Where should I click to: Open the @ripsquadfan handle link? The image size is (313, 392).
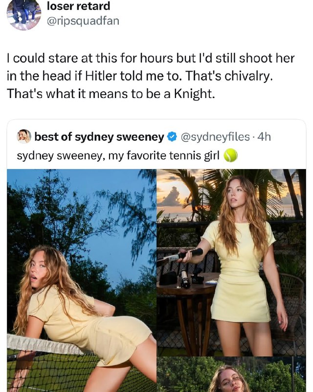click(83, 21)
